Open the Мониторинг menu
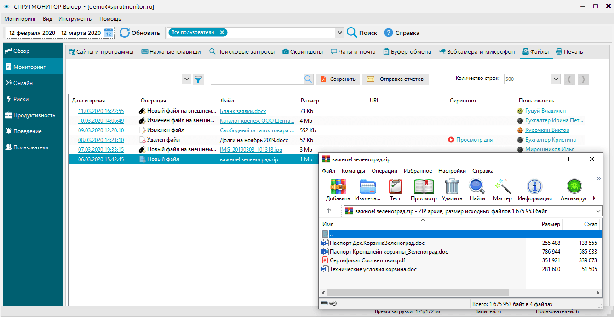The height and width of the screenshot is (317, 614). tap(20, 19)
